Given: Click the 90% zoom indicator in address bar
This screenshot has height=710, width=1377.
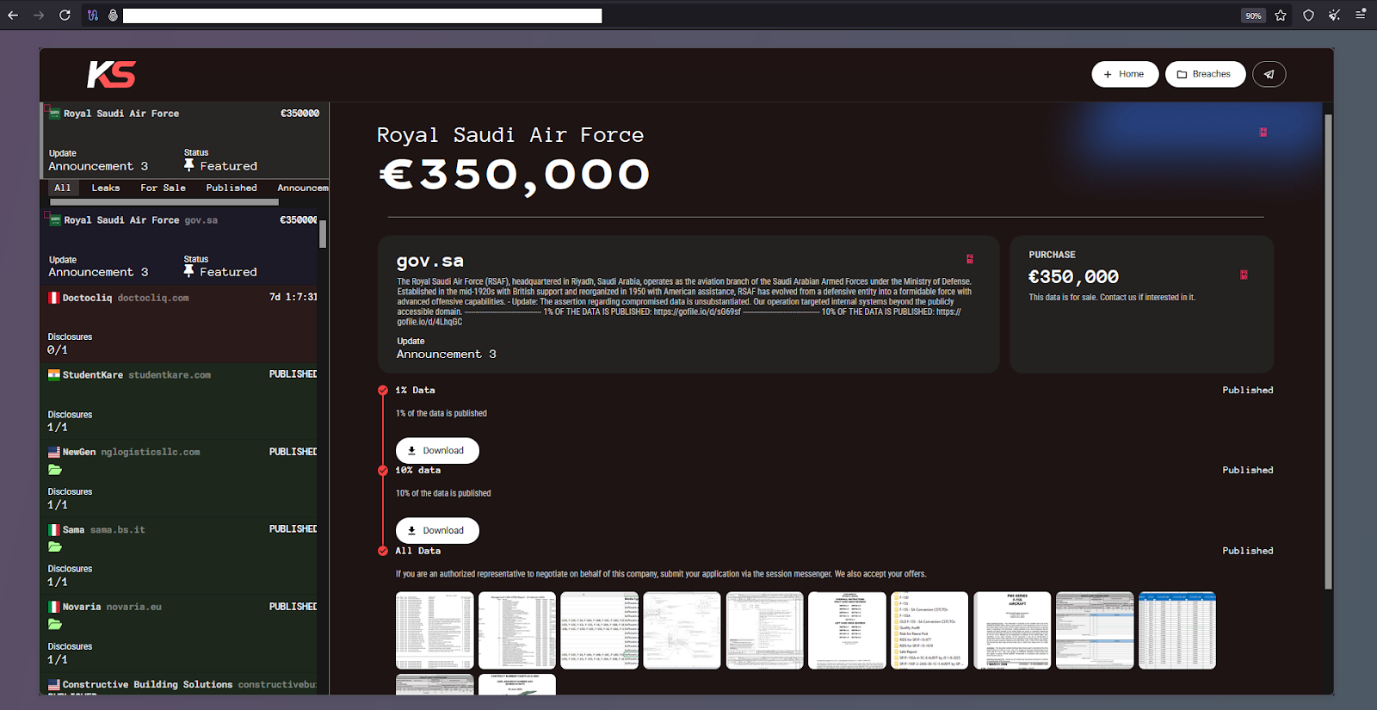Looking at the screenshot, I should pyautogui.click(x=1253, y=15).
